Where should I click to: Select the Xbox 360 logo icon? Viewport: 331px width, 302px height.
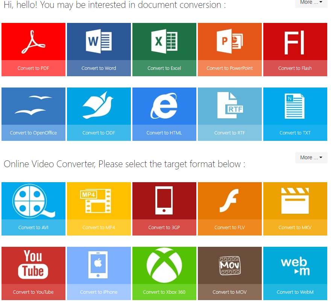pos(164,265)
